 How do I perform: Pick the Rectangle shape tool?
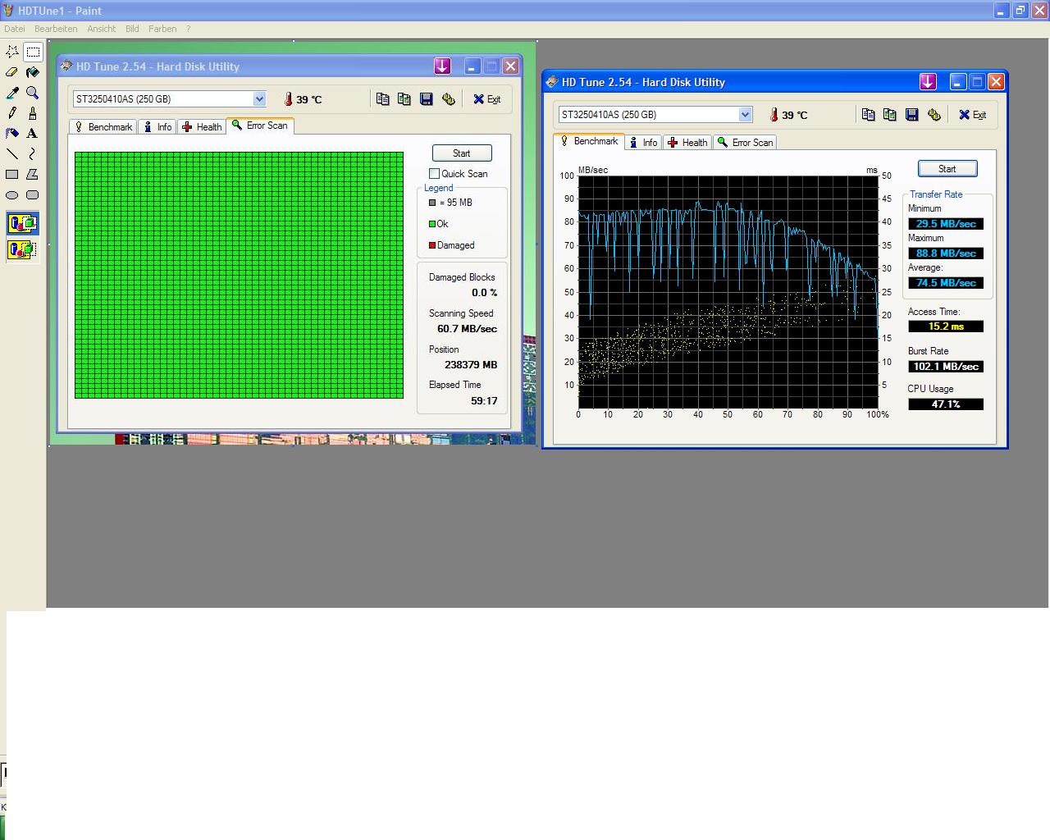tap(12, 174)
